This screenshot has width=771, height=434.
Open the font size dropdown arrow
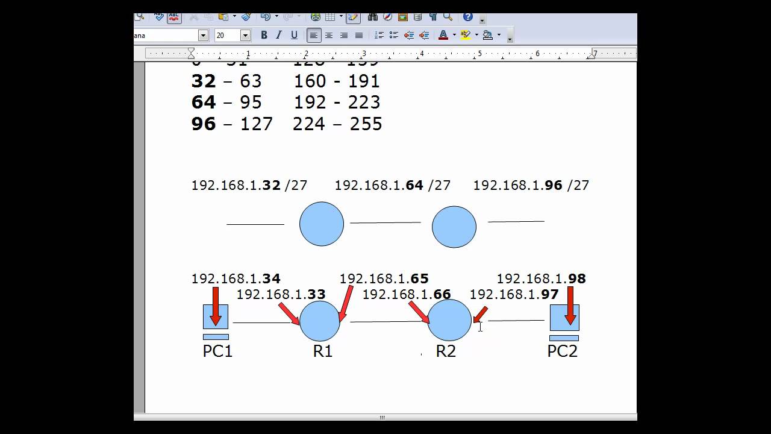click(245, 36)
